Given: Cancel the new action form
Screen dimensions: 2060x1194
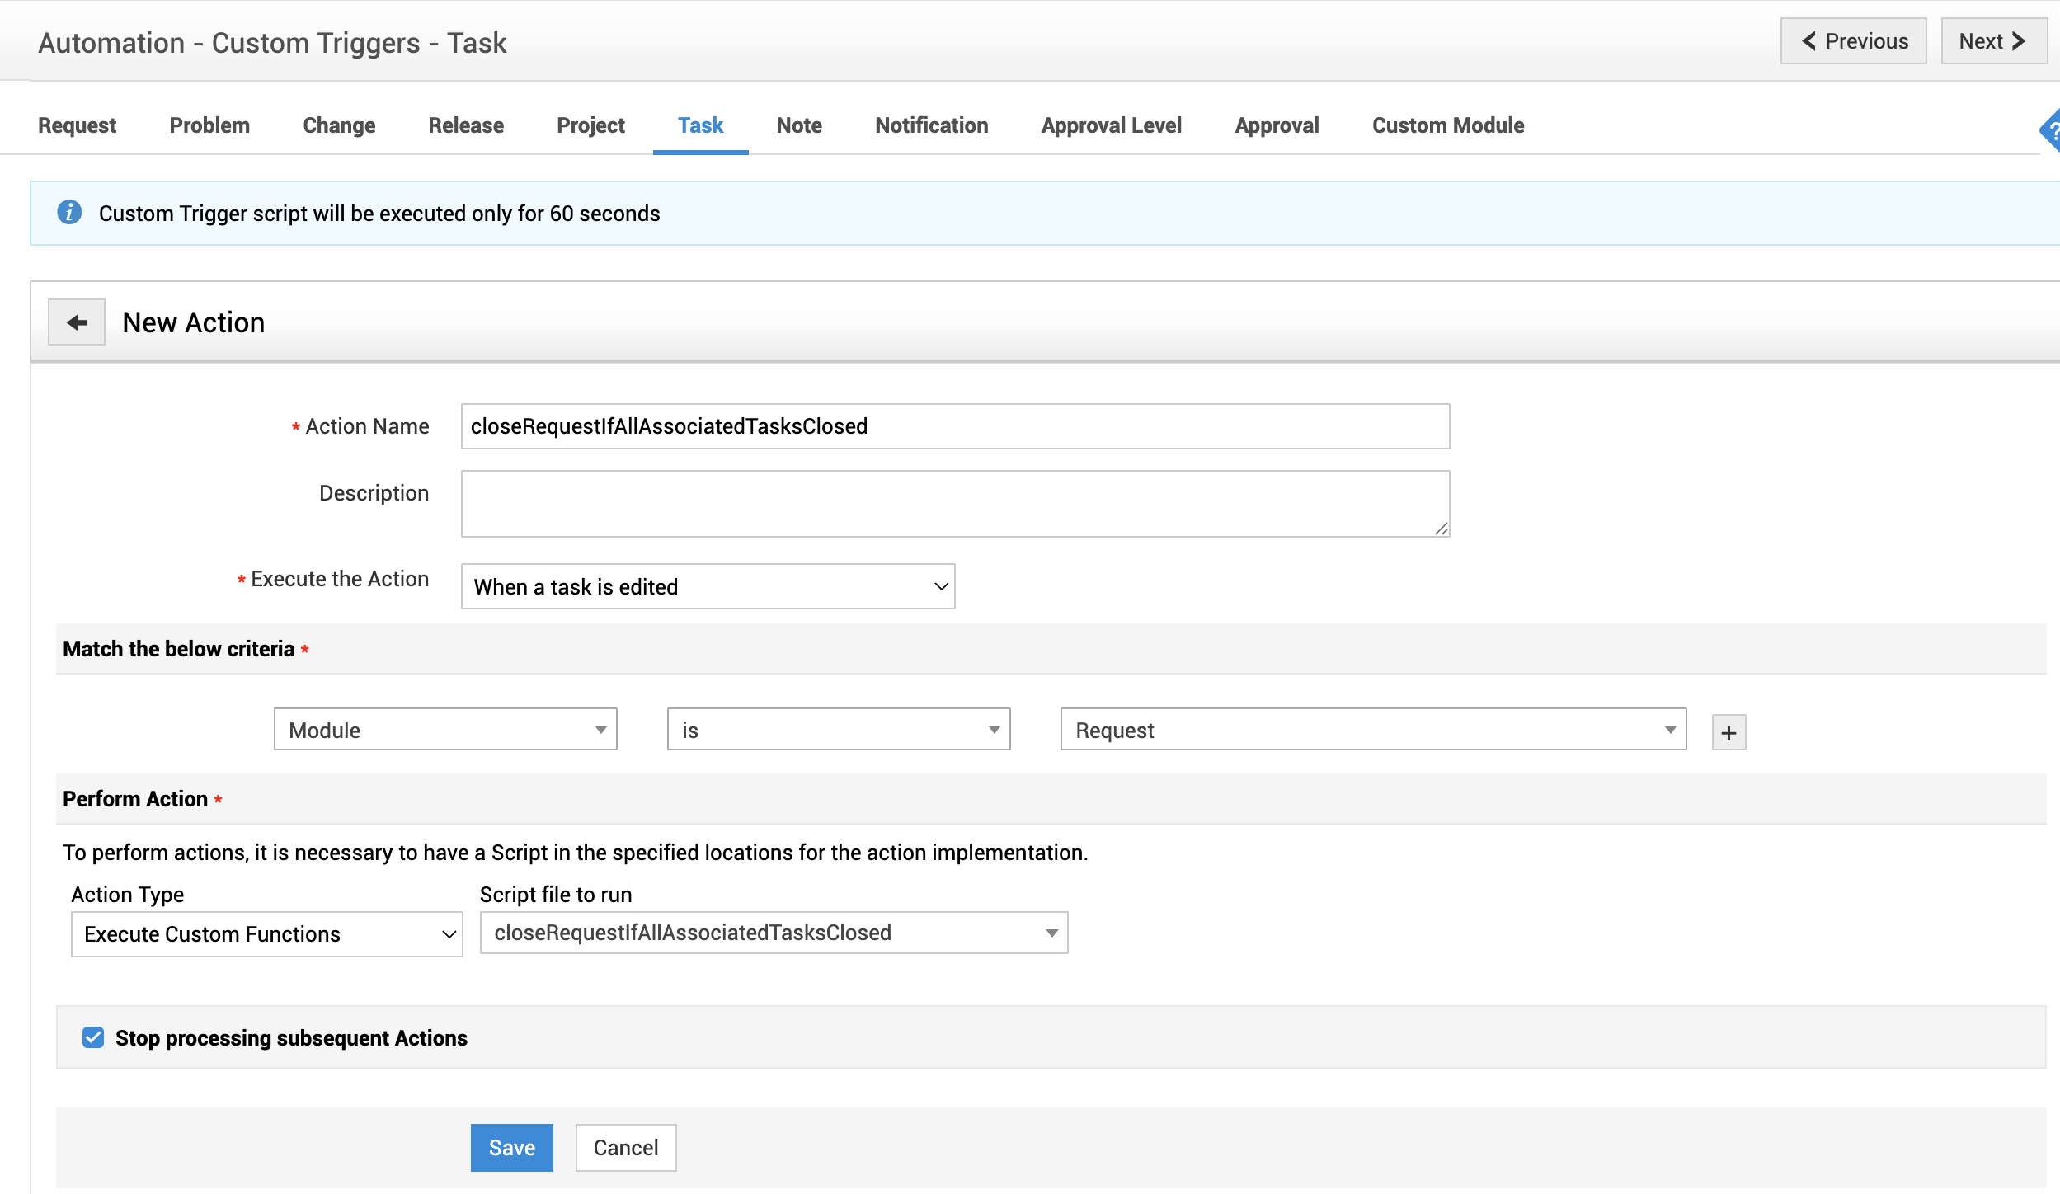Looking at the screenshot, I should pos(625,1147).
